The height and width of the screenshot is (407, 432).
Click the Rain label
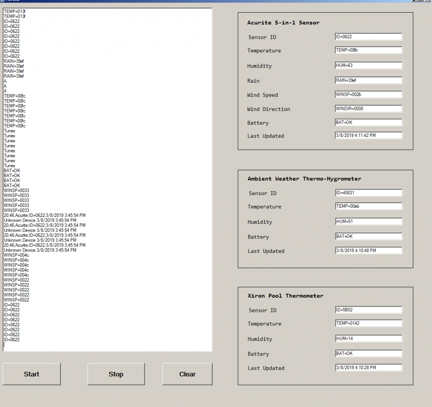coord(254,81)
